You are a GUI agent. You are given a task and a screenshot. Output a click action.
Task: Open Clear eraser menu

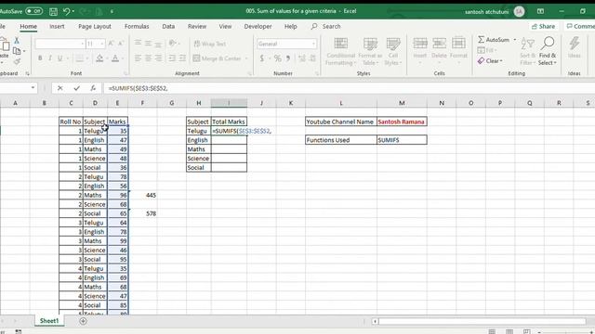coord(490,60)
